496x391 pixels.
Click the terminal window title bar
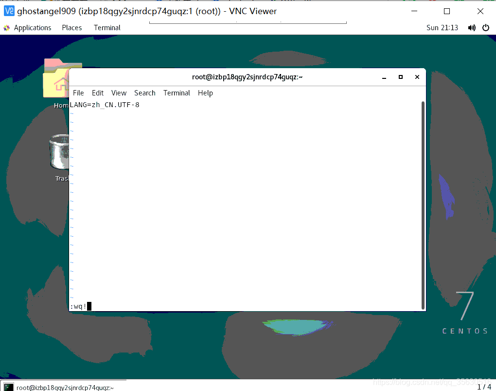247,77
